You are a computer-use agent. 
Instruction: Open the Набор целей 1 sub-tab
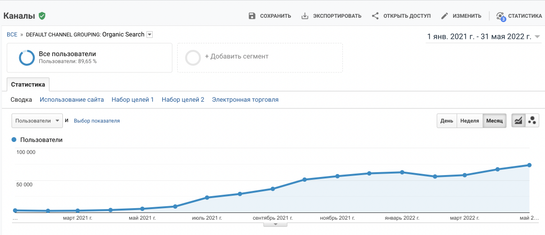pyautogui.click(x=133, y=100)
